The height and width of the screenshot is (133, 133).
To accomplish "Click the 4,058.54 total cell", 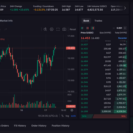I will 121,111.
